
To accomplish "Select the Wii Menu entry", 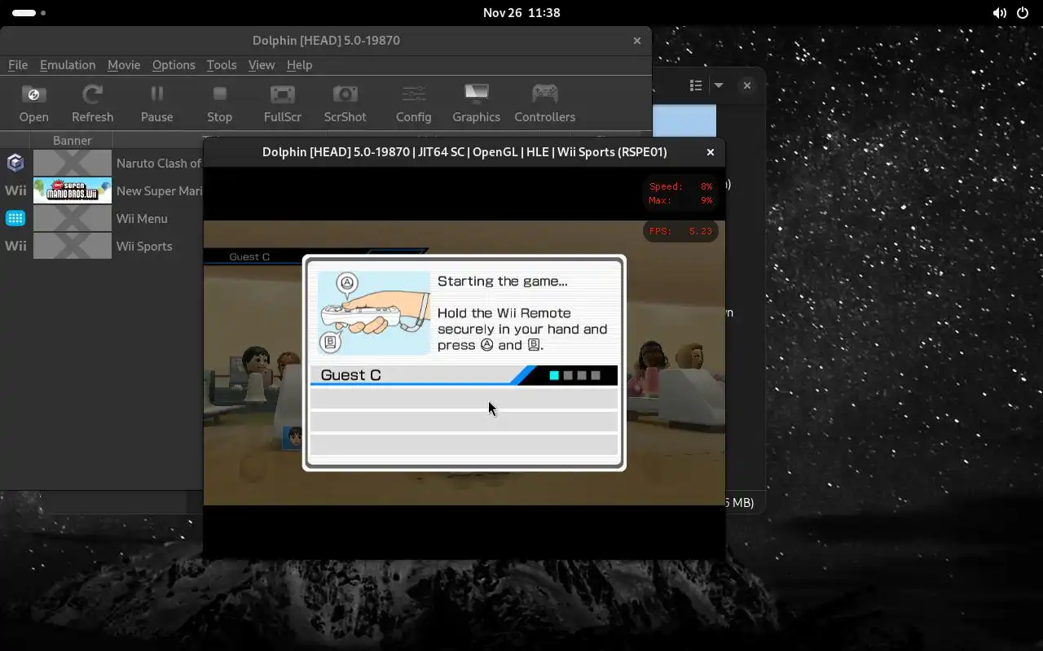I will tap(101, 218).
